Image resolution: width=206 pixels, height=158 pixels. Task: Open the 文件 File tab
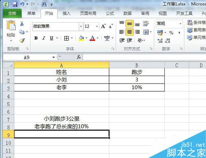(x=12, y=13)
